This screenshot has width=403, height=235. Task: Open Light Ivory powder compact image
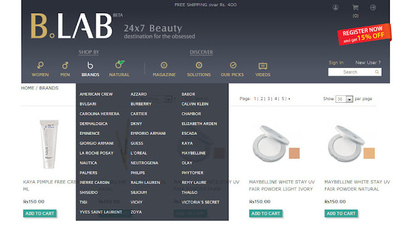point(271,144)
